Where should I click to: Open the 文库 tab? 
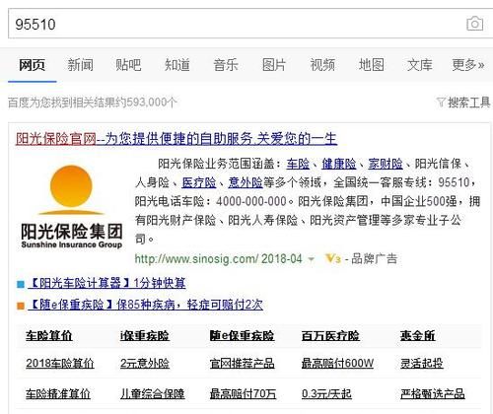point(420,65)
